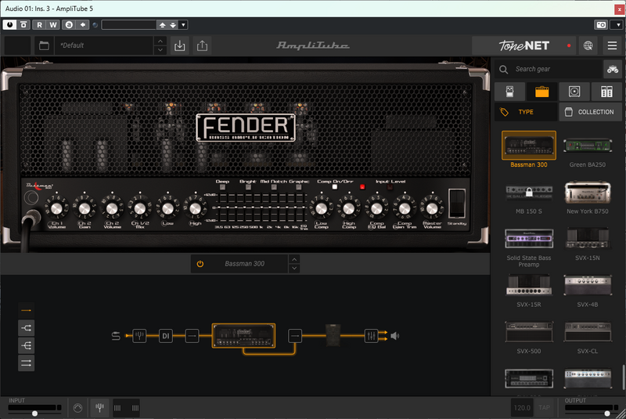Viewport: 626px width, 419px height.
Task: Switch to the Amp gear category tab
Action: [541, 92]
